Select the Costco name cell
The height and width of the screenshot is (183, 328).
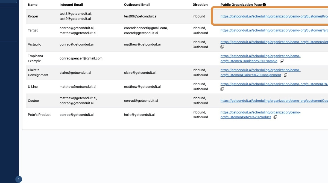click(x=33, y=101)
